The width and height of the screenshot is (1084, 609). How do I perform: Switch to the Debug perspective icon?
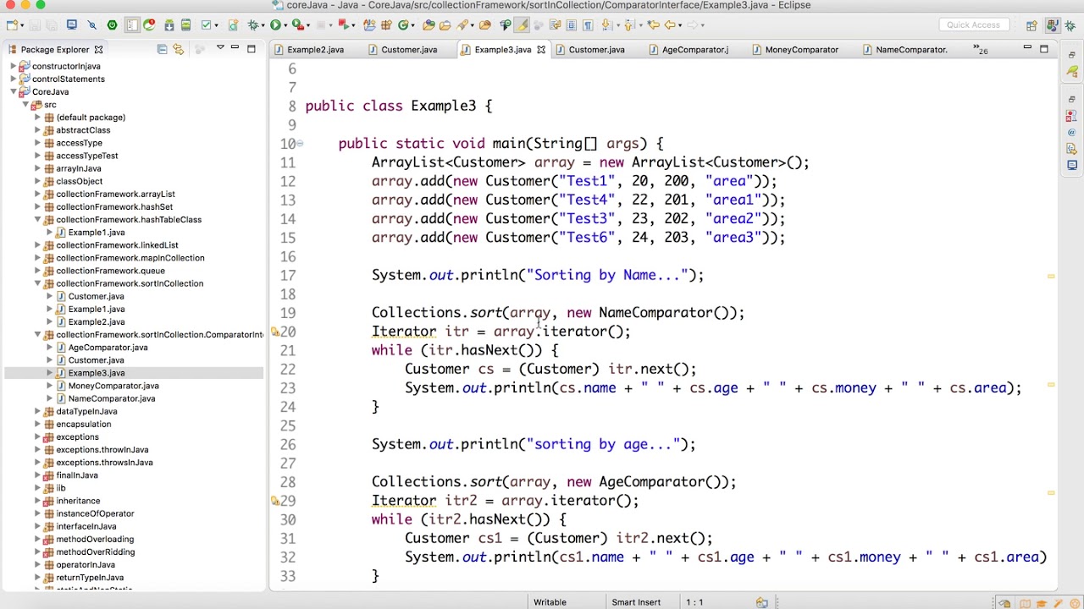1070,25
